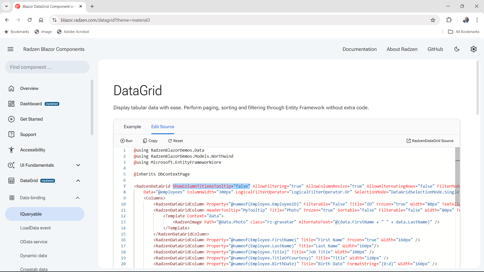The height and width of the screenshot is (272, 484).
Task: View site information icon in address bar
Action: pyautogui.click(x=54, y=20)
